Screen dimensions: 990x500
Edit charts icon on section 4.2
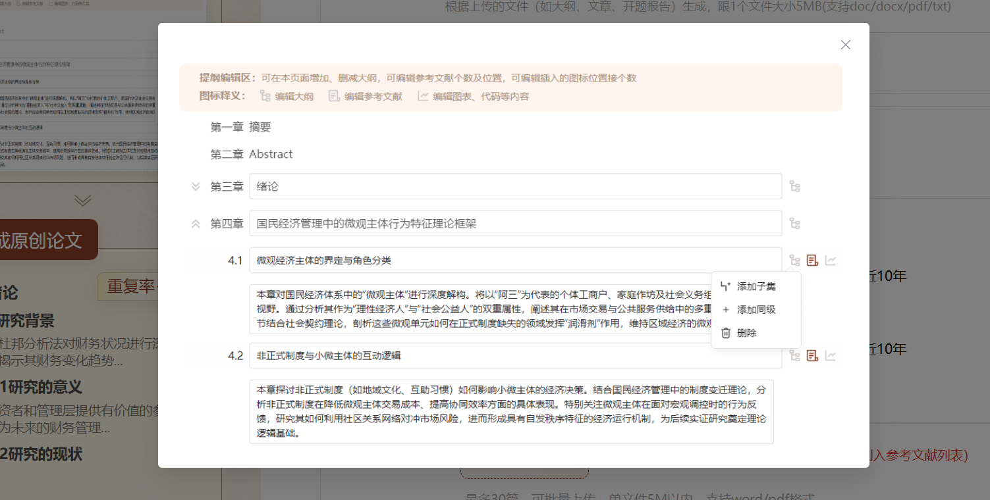(x=831, y=356)
